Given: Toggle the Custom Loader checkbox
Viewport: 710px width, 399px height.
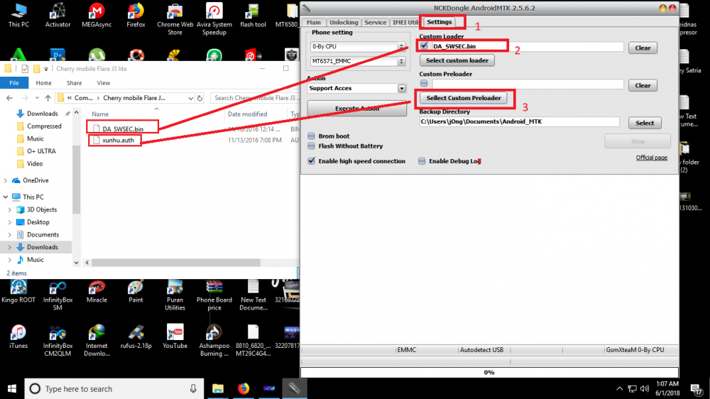Looking at the screenshot, I should [x=424, y=45].
